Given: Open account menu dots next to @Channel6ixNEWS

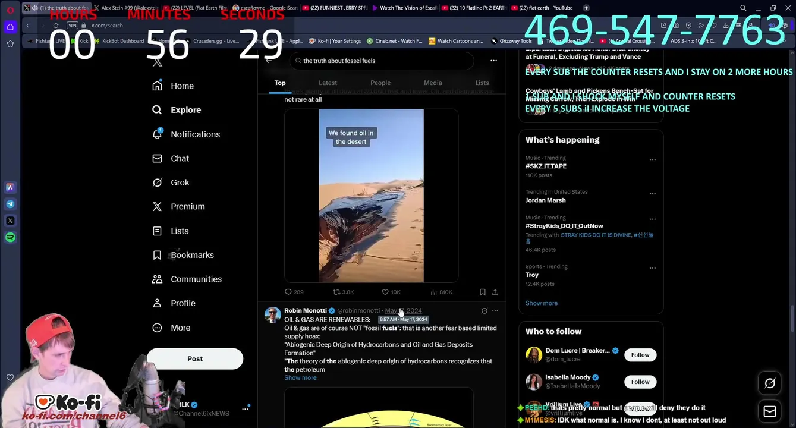Looking at the screenshot, I should coord(245,409).
